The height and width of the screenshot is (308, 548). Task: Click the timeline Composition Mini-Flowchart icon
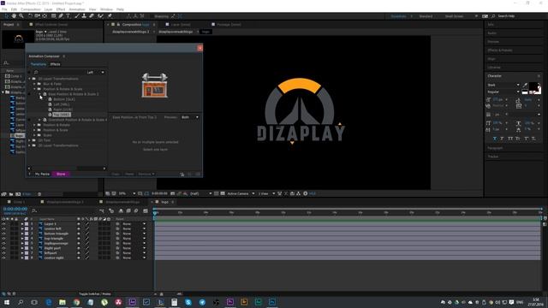(x=102, y=210)
